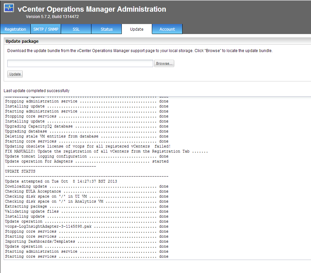Click the vcops-LogInsightAdapter .pak log entry

point(48,226)
